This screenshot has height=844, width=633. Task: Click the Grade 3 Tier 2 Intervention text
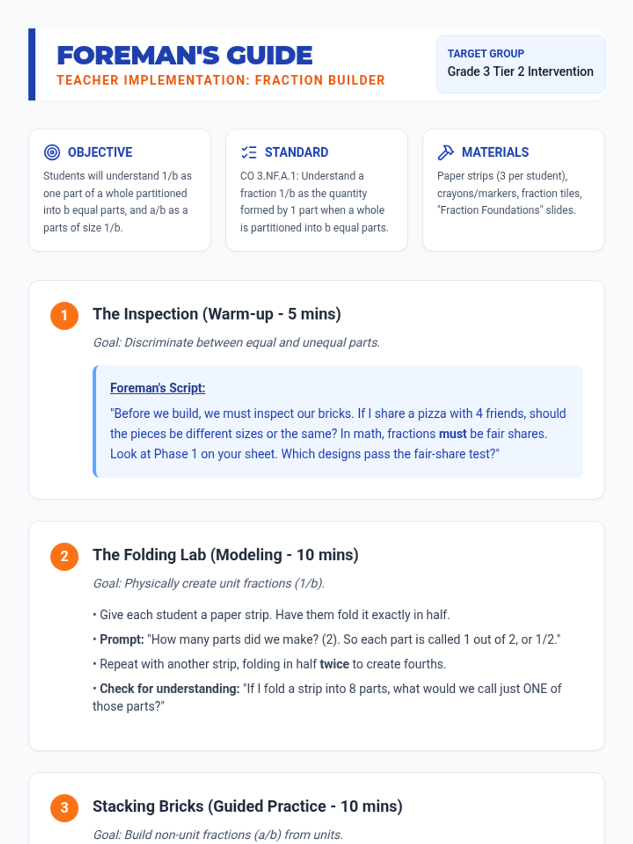click(x=521, y=71)
